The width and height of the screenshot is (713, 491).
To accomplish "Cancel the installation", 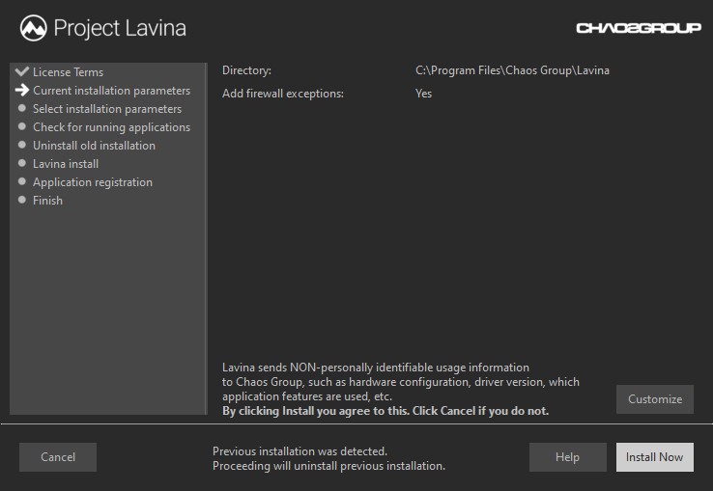I will (58, 457).
